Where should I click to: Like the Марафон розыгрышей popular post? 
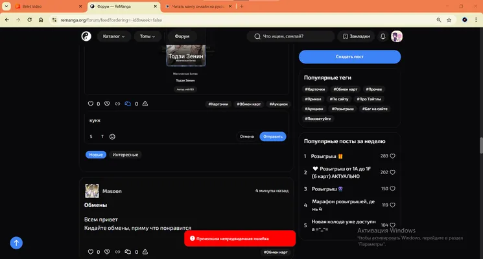[392, 205]
